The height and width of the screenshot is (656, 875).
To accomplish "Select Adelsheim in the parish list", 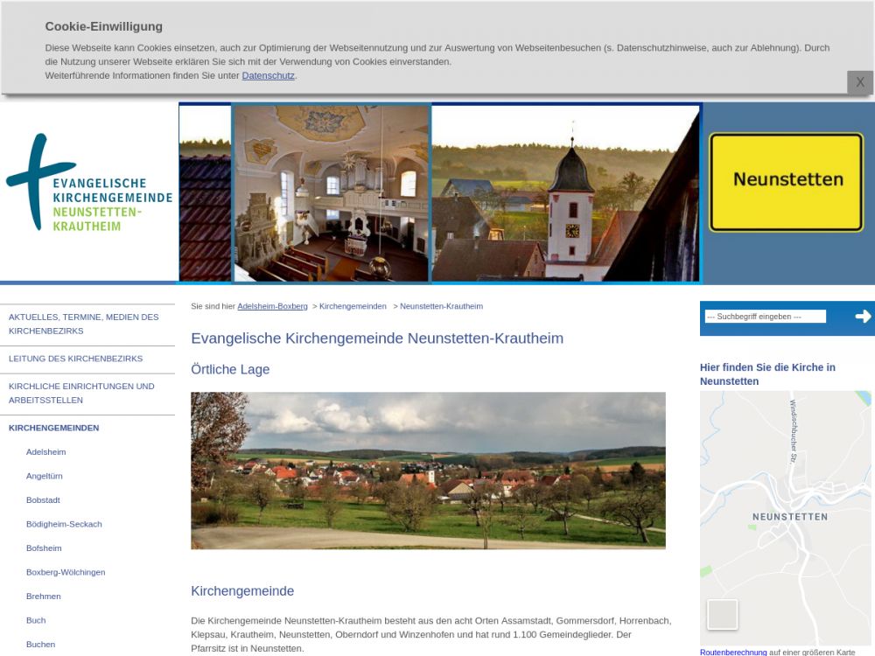I will [45, 452].
